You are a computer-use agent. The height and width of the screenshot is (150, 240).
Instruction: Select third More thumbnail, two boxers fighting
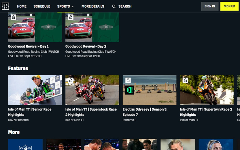pyautogui.click(x=102, y=144)
